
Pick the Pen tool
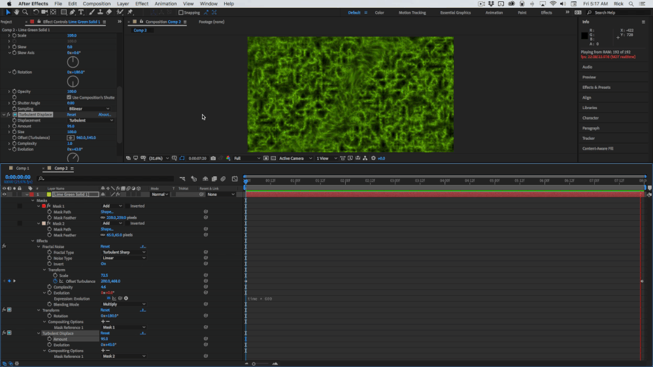[x=73, y=12]
